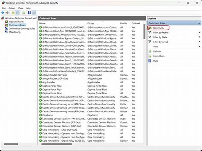The height and width of the screenshot is (151, 202).
Task: Sort by the Name column header
Action: point(42,23)
